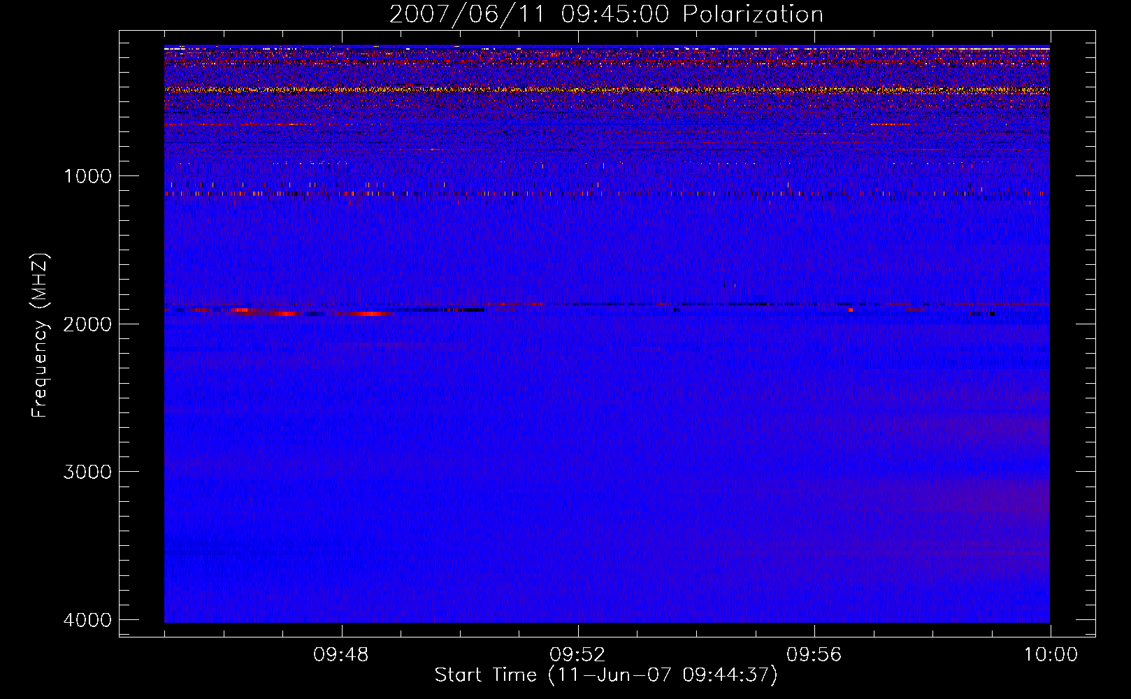1131x699 pixels.
Task: Click the yellow-orange noise band near the top
Action: [607, 89]
